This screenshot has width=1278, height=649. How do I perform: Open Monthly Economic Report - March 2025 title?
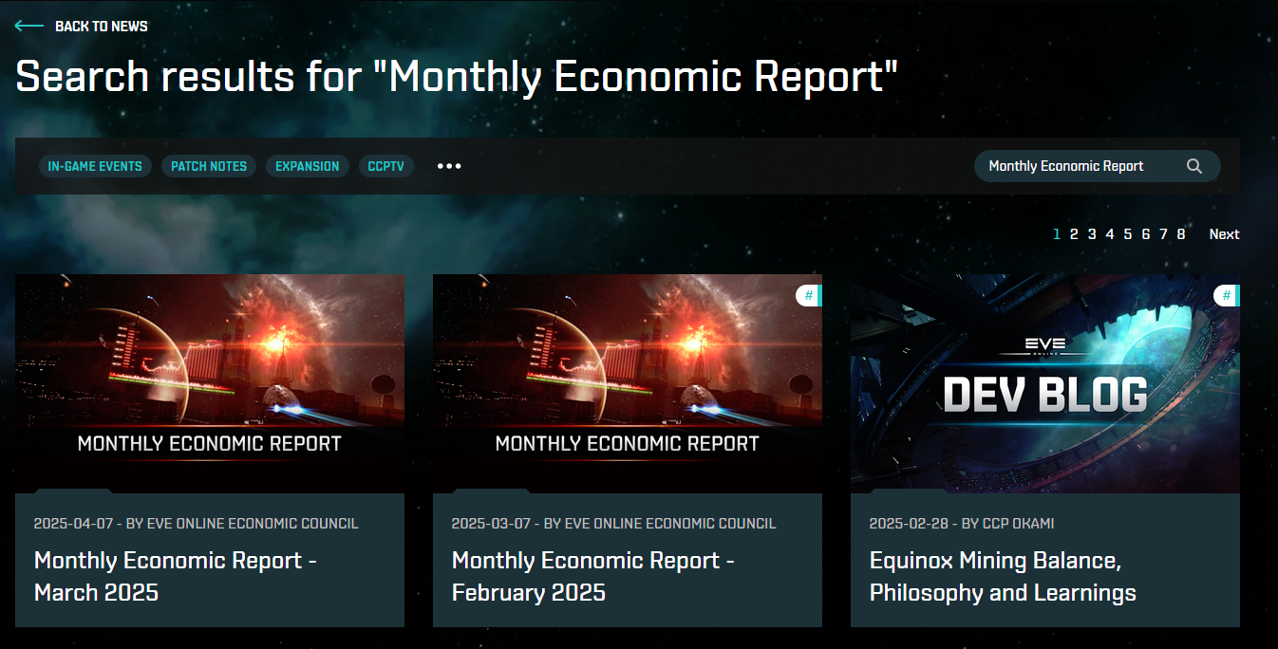175,576
